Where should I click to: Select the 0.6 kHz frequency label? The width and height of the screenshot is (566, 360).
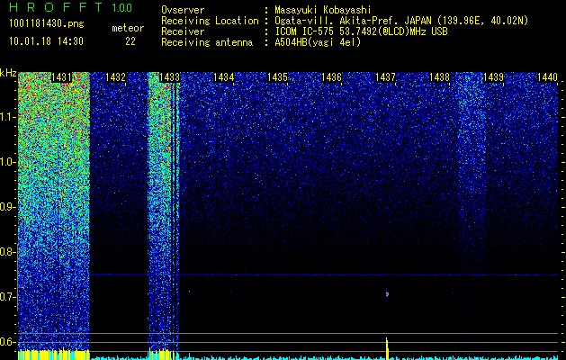6,342
